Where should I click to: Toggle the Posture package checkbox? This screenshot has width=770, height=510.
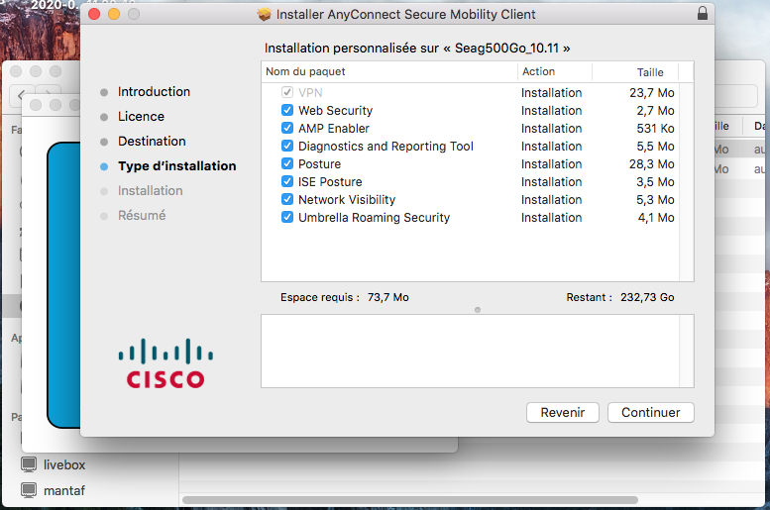[x=287, y=164]
